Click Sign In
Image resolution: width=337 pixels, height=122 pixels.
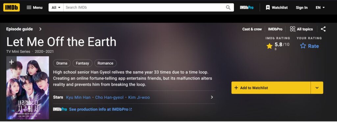[x=301, y=8]
